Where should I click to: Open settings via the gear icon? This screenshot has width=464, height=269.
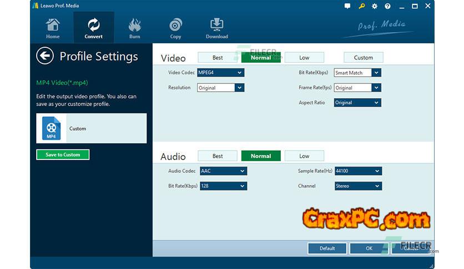point(374,6)
